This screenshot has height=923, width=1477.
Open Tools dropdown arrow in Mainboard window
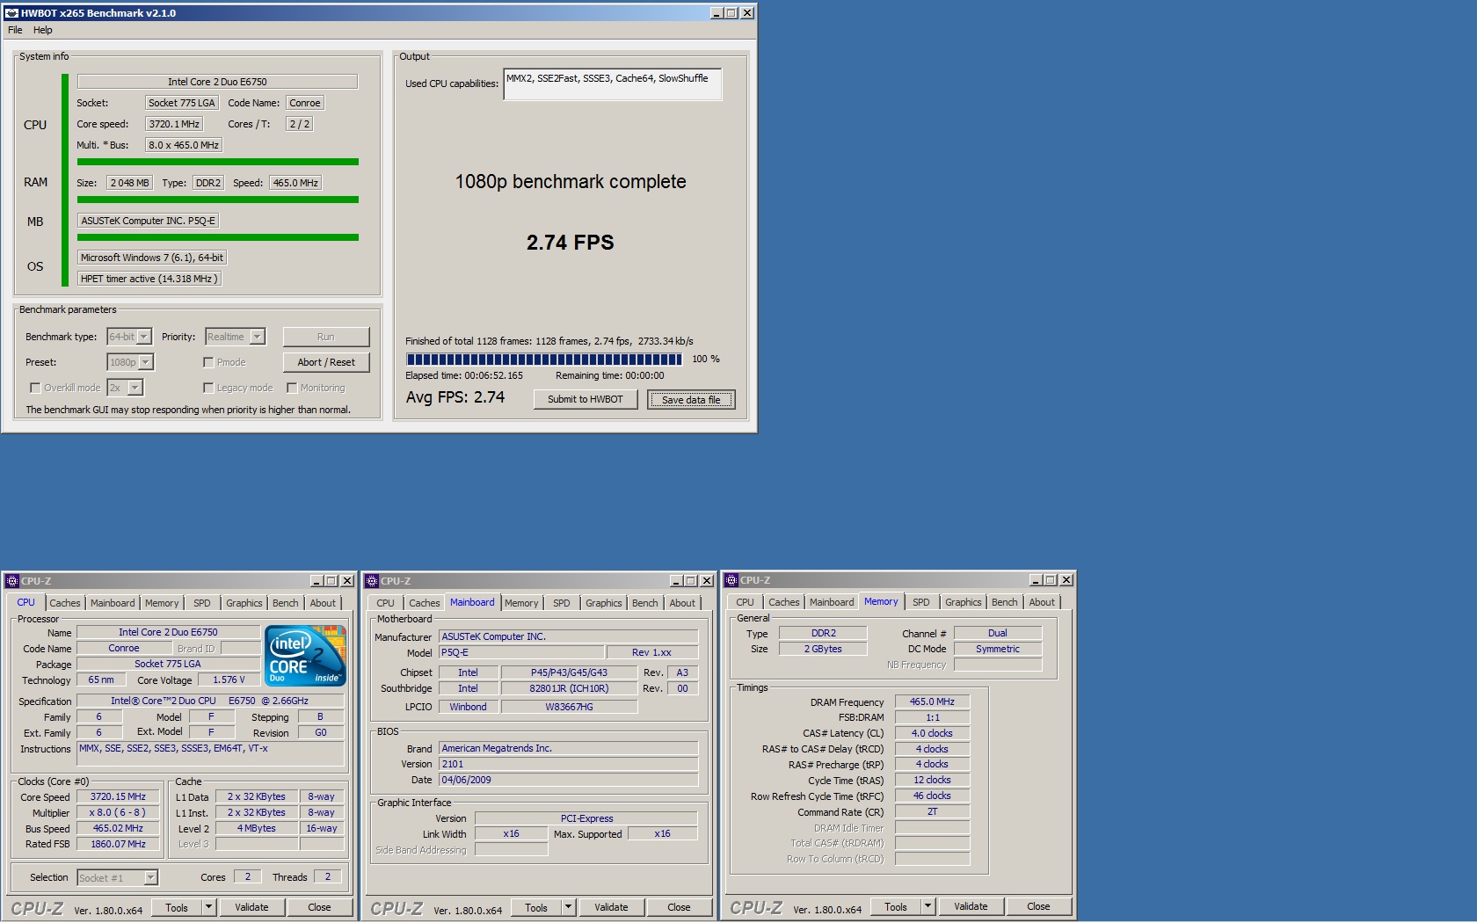click(568, 907)
